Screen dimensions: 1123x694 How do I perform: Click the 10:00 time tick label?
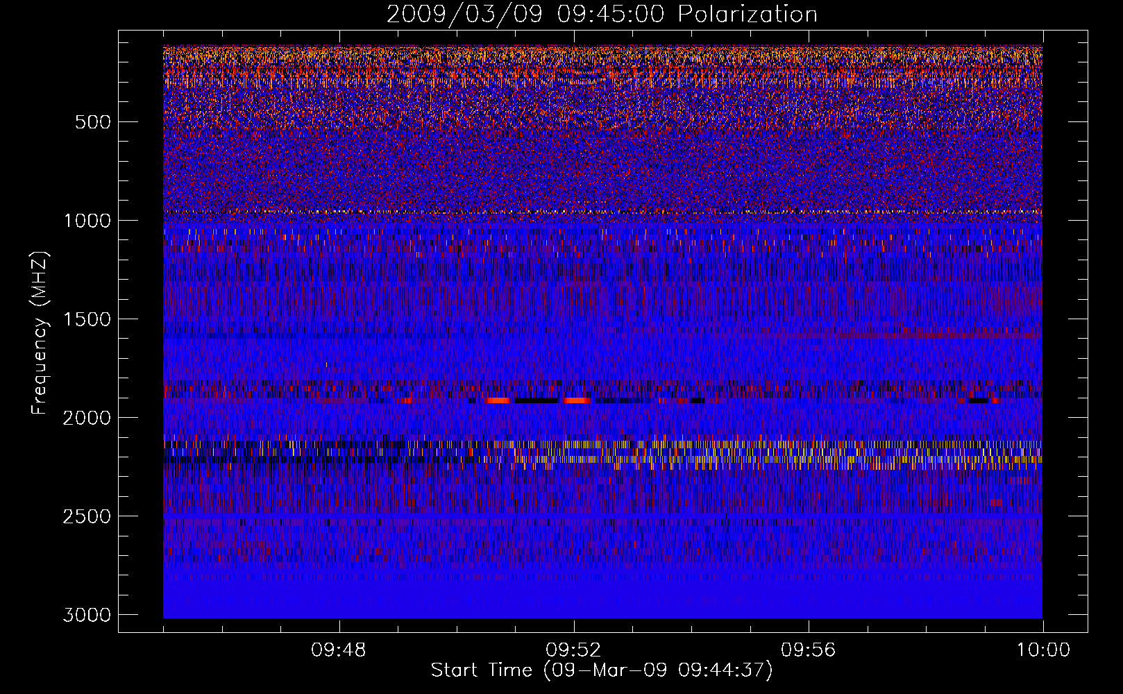point(1043,650)
